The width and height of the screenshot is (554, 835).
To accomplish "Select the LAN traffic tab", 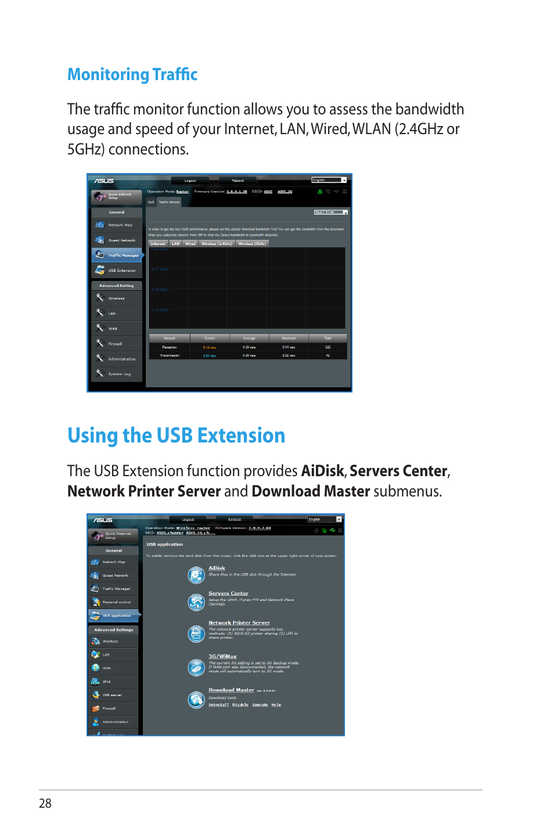I will click(175, 244).
